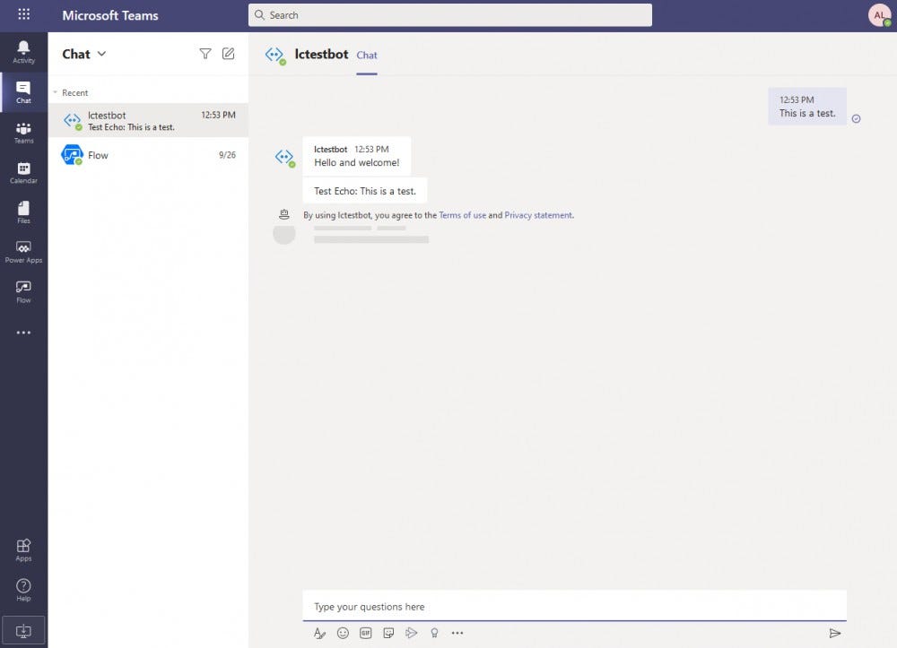
Task: Switch to the Chat tab of lctestbot
Action: [x=366, y=55]
